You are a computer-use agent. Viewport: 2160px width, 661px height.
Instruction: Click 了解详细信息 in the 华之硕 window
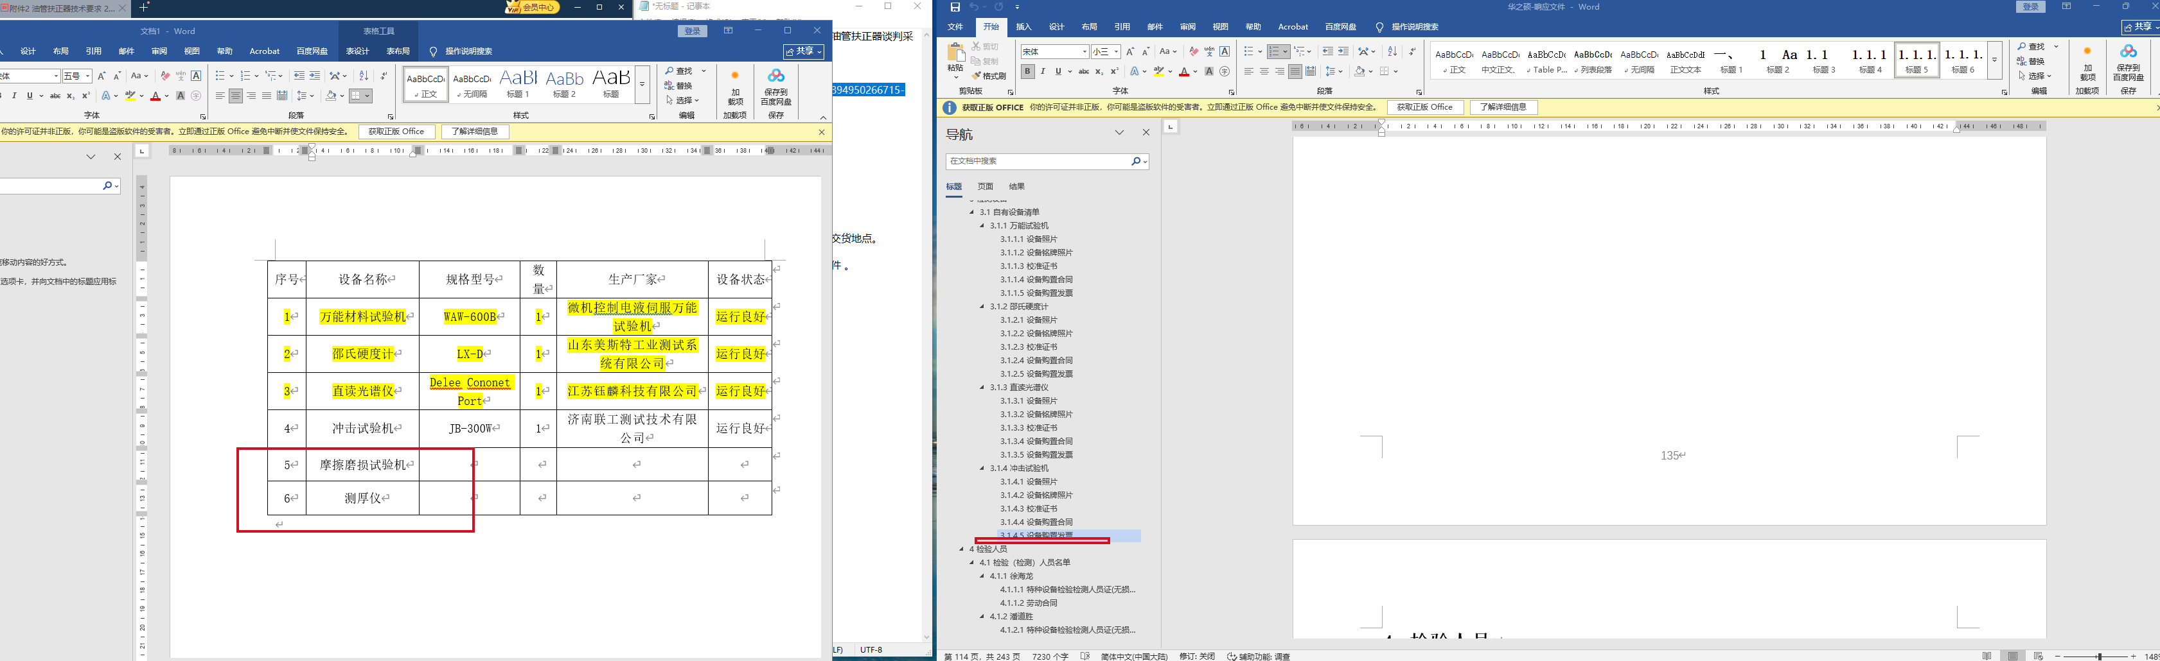point(1503,107)
